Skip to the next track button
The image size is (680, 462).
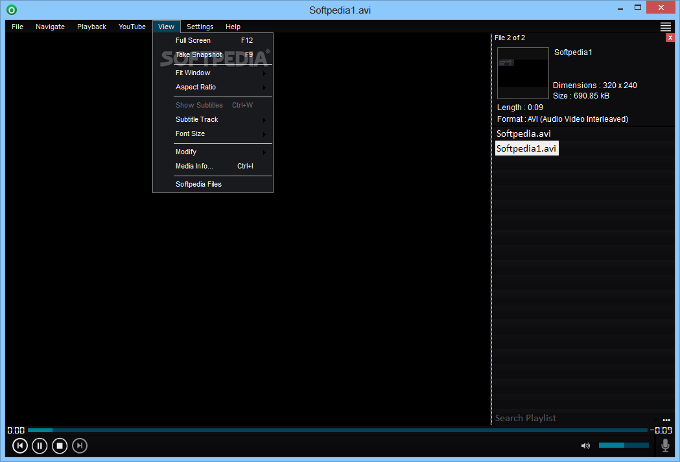click(x=79, y=446)
